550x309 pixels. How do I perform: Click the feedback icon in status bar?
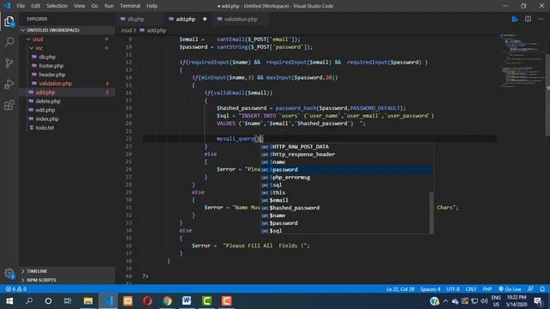pyautogui.click(x=530, y=289)
